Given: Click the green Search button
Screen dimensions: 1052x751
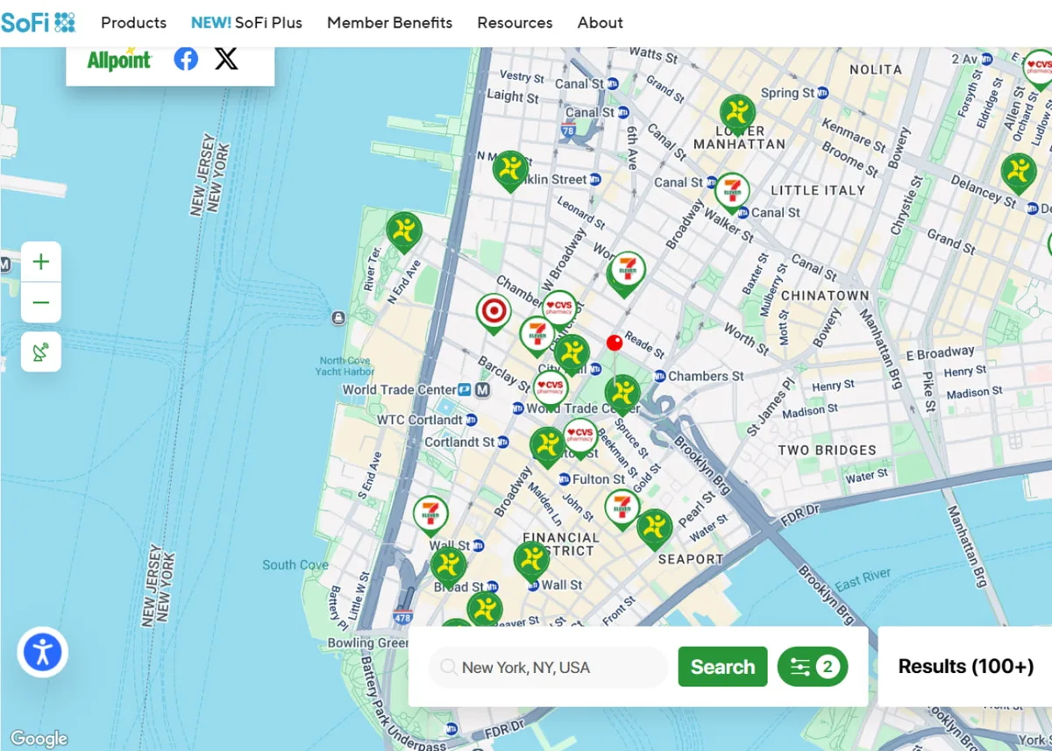Looking at the screenshot, I should (722, 667).
